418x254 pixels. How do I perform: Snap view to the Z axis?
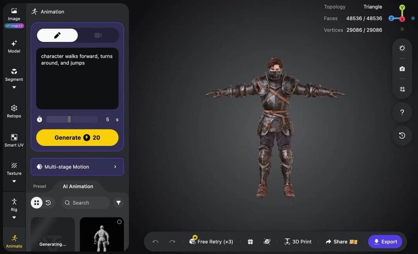pyautogui.click(x=391, y=19)
